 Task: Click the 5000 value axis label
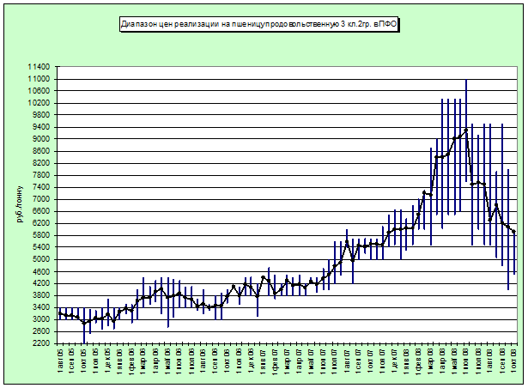point(41,259)
